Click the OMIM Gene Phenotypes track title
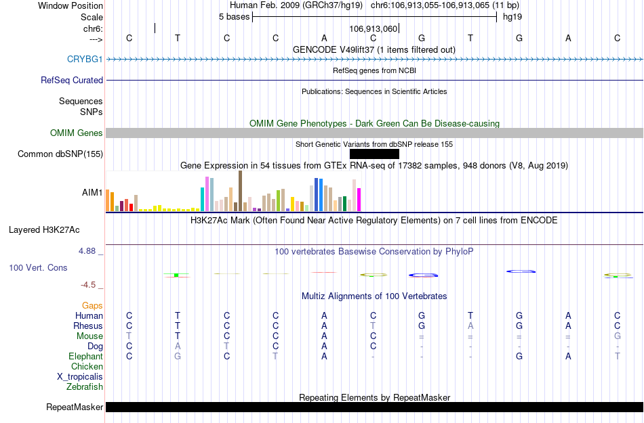The height and width of the screenshot is (423, 644). [x=374, y=123]
